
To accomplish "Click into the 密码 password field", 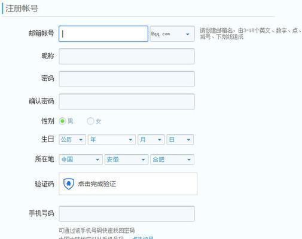I will point(127,79).
